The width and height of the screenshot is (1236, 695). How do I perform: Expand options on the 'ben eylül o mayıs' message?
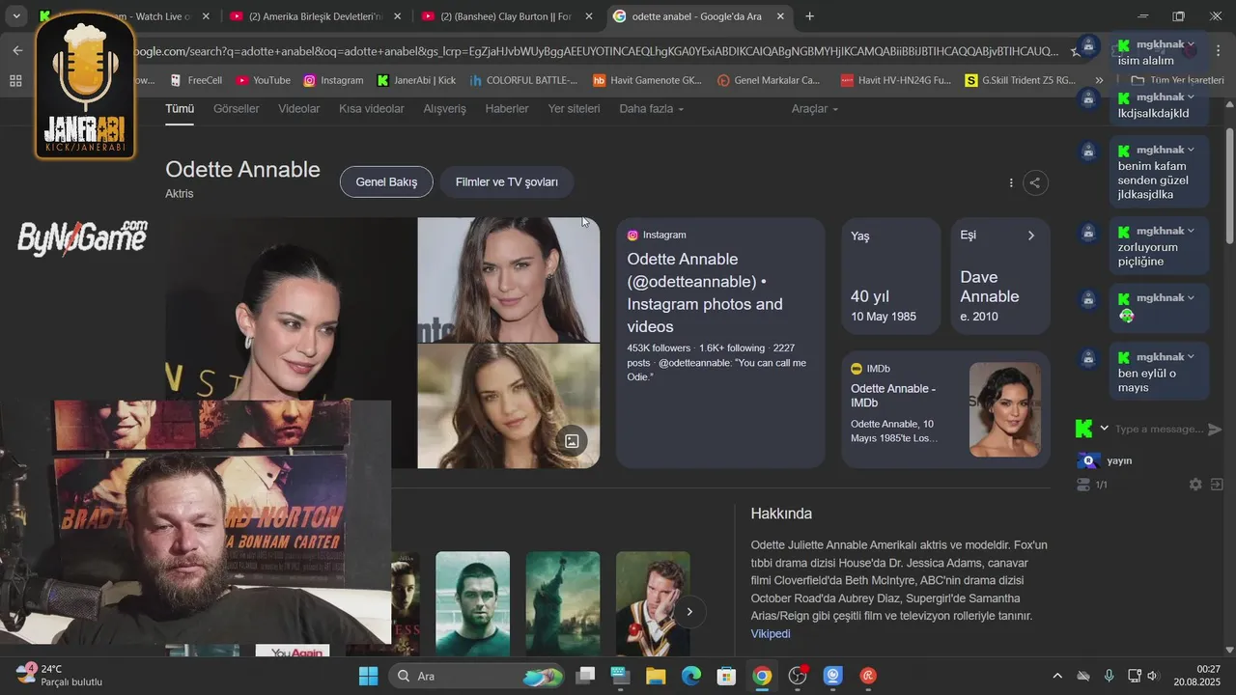(1191, 357)
